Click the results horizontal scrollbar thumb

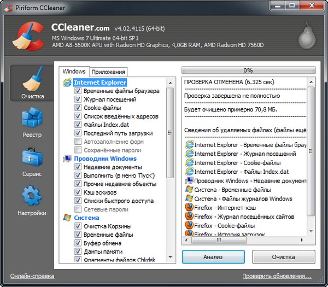[219, 240]
